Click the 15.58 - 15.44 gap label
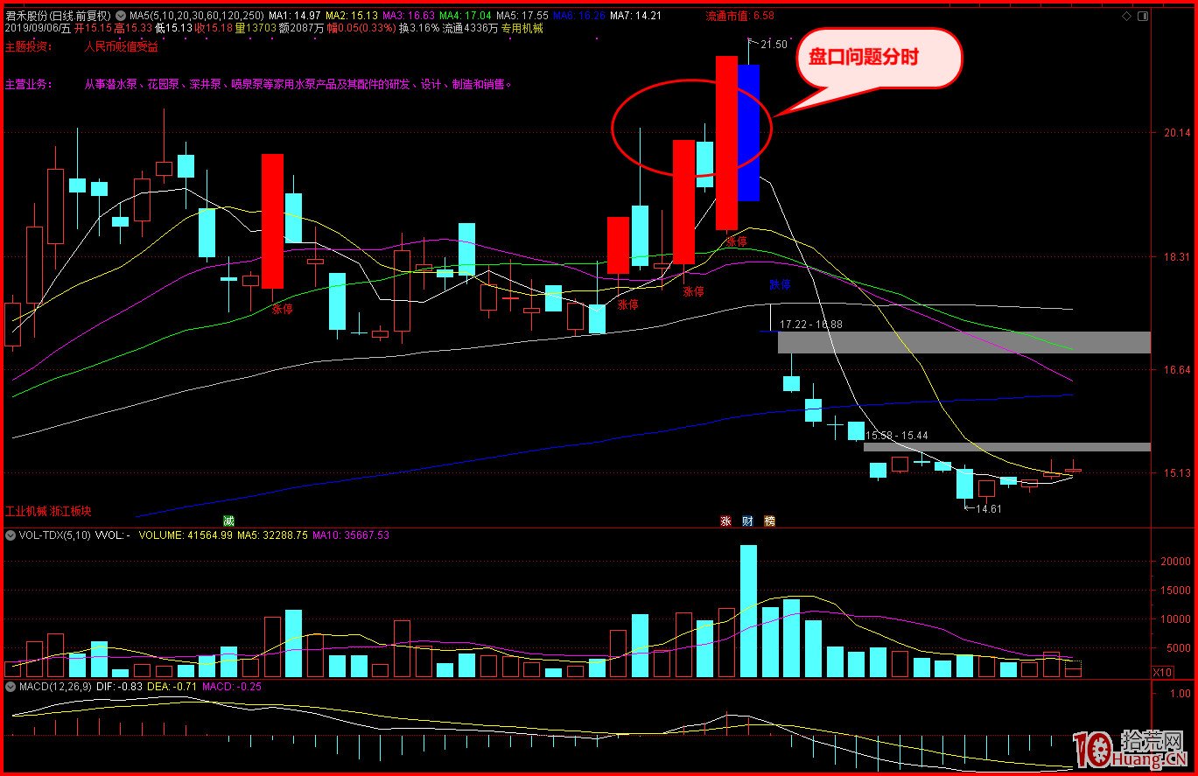This screenshot has width=1198, height=776. 897,435
